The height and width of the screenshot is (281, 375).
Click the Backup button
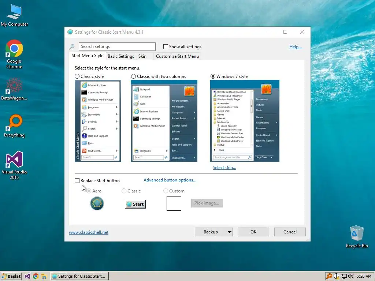point(211,232)
